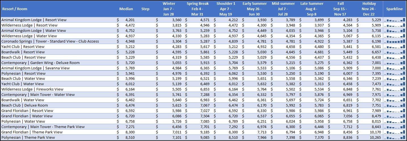Click the sparkline for Grand Floridian Water View

point(395,116)
